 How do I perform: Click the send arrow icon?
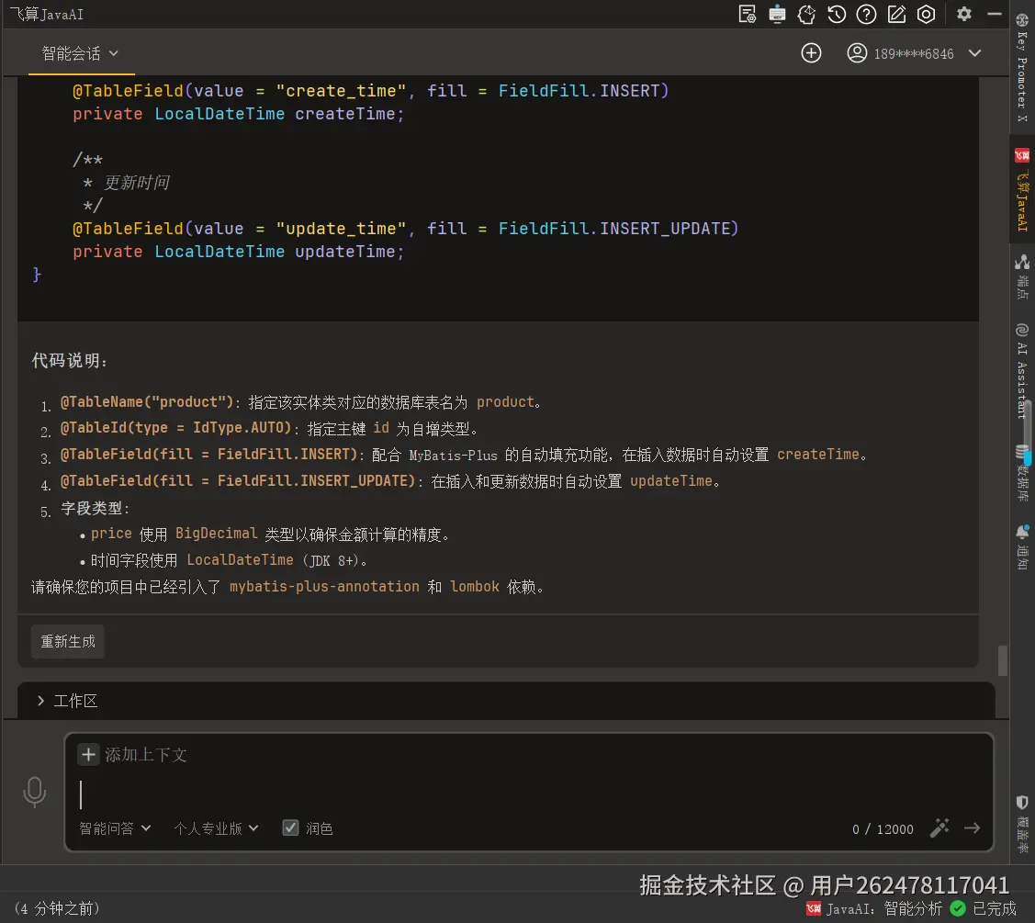(x=972, y=827)
